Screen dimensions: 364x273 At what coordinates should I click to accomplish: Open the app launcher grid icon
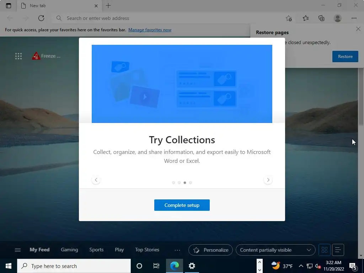coord(18,56)
